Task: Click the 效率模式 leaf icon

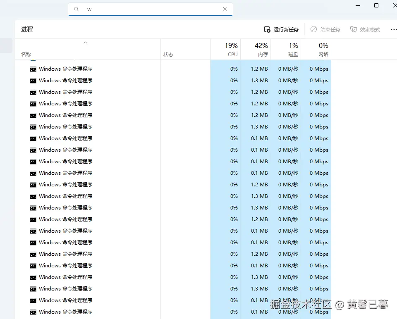Action: [x=354, y=29]
